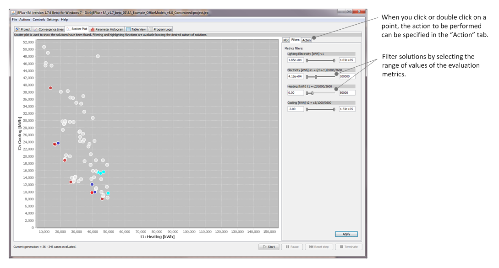Click the "52,000" y-axis tick label
499x268 pixels.
[28, 42]
